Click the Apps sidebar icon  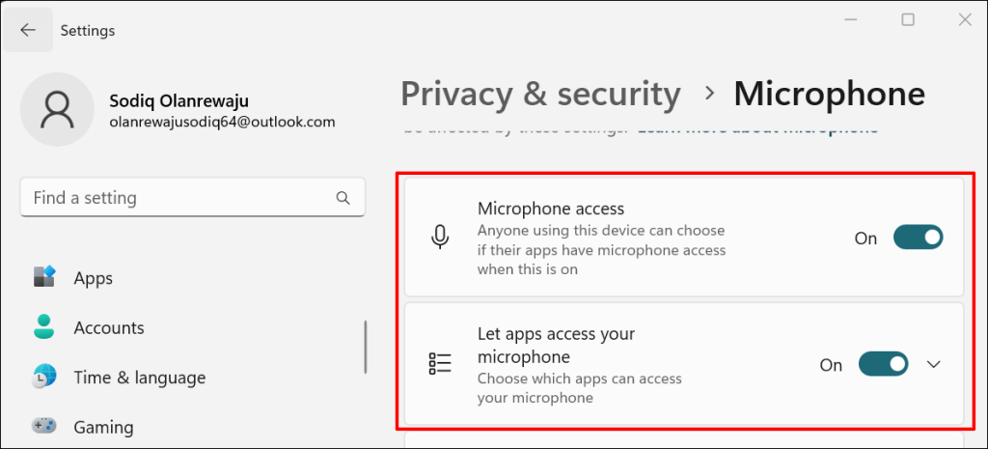tap(44, 277)
